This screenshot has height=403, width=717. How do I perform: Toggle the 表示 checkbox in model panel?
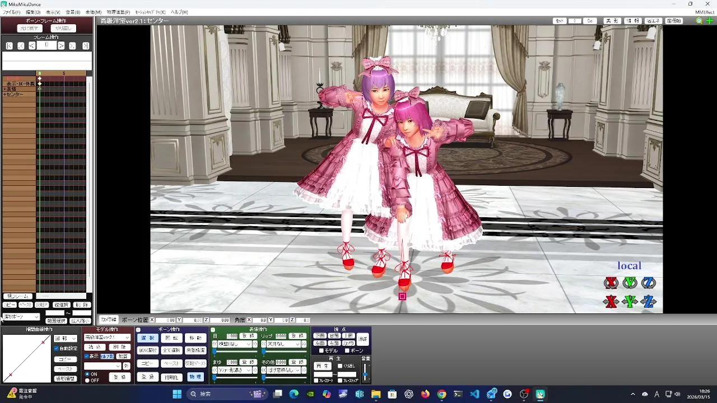coord(86,356)
